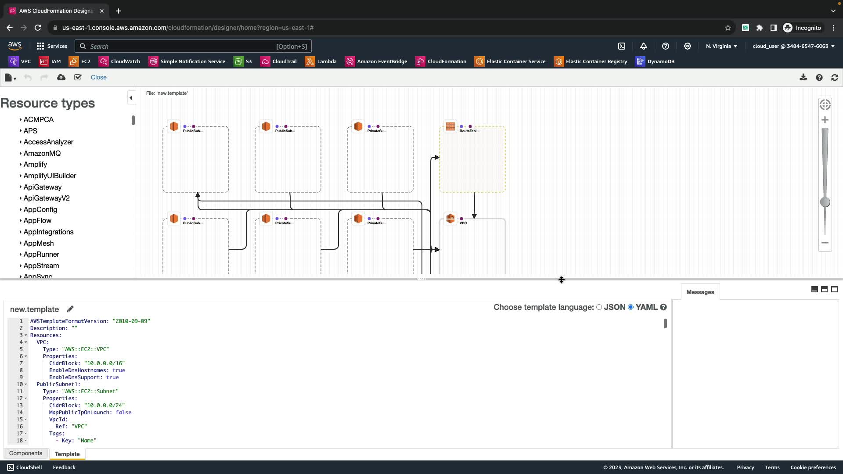843x474 pixels.
Task: Click the pencil icon next to new.template
Action: pos(70,309)
